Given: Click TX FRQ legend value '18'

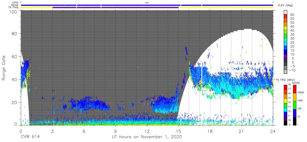Looking at the screenshot, I should tap(289, 85).
